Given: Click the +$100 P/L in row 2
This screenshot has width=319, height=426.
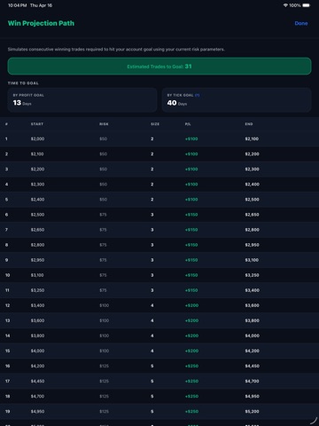Looking at the screenshot, I should (191, 154).
